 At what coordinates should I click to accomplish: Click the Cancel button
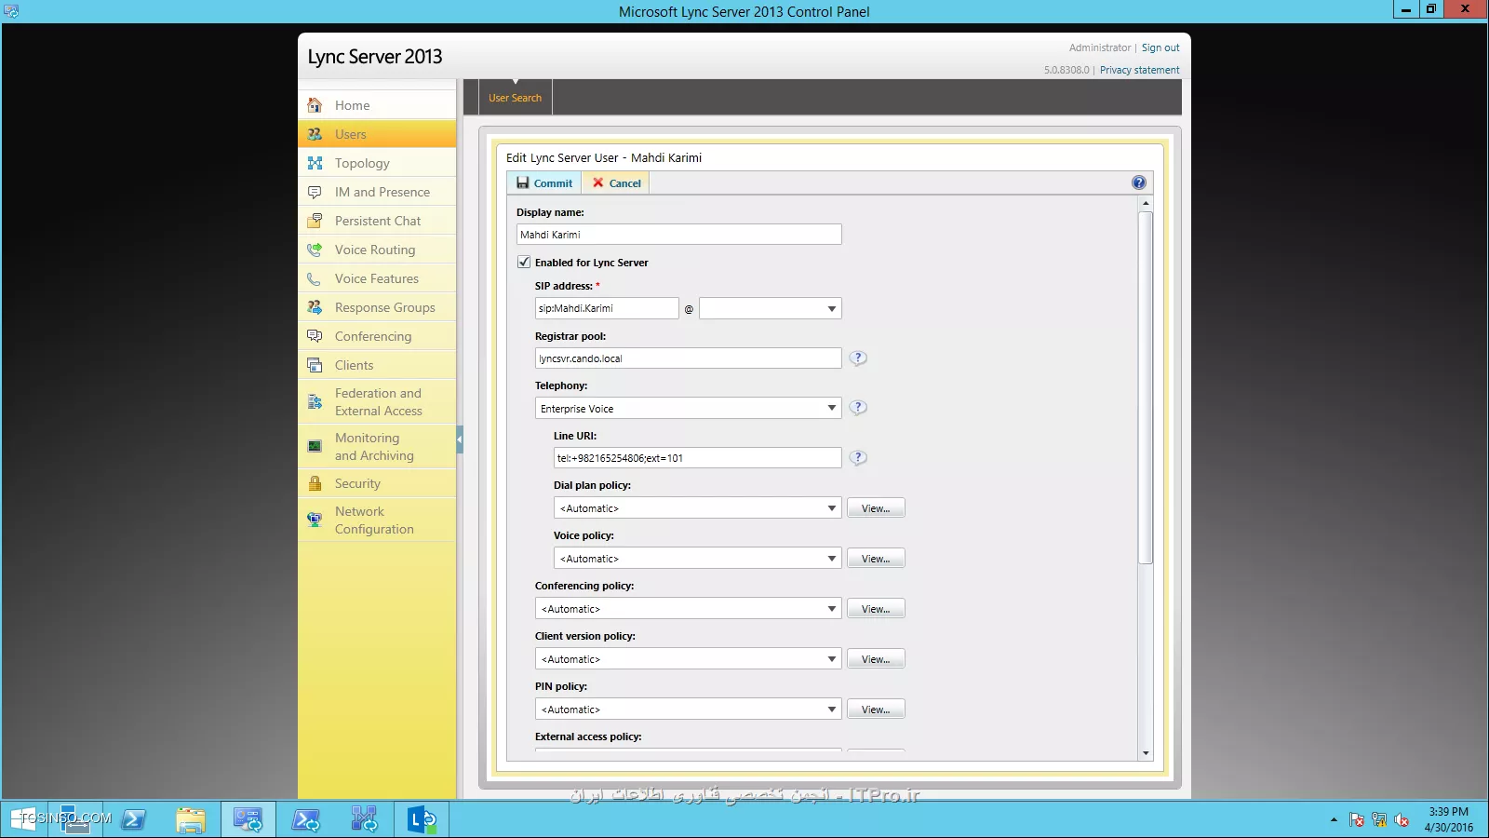[x=616, y=182]
